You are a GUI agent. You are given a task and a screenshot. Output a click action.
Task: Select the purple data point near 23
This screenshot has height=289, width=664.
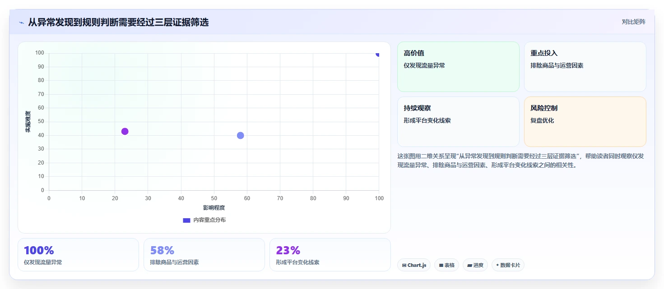(125, 131)
